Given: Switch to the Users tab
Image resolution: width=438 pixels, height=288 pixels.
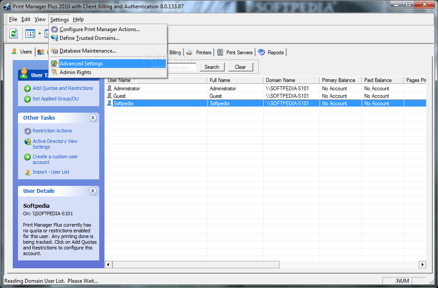Looking at the screenshot, I should pos(21,52).
